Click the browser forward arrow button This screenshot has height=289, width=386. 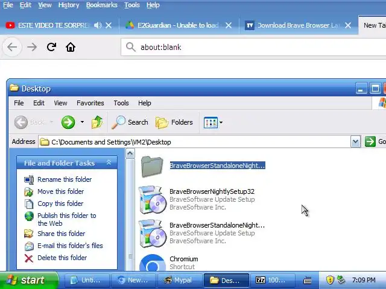pyautogui.click(x=32, y=47)
